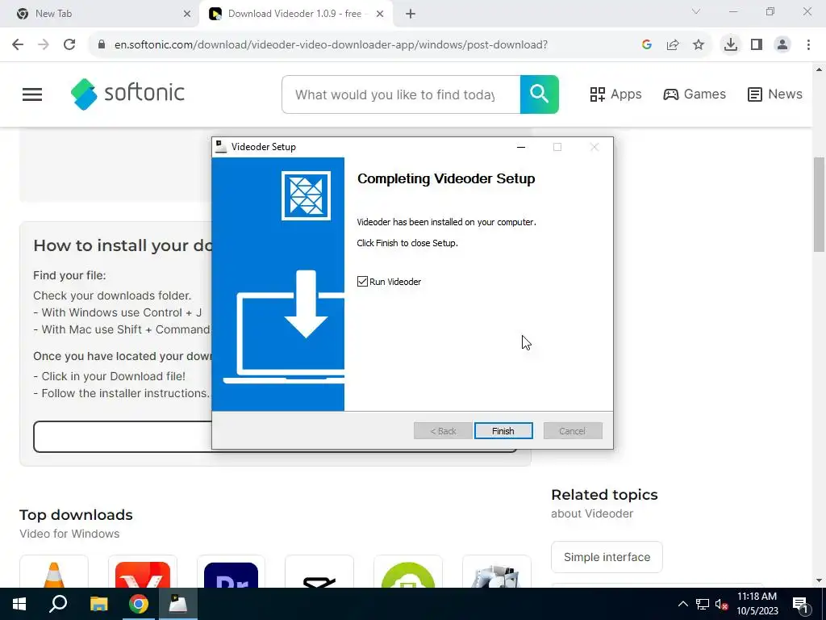This screenshot has width=826, height=620.
Task: Open the Premiere Pro top download thumbnail
Action: tap(231, 572)
